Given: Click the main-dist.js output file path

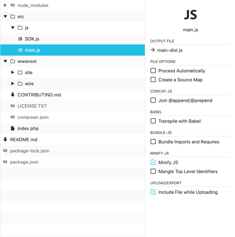Looking at the screenshot, I should pos(170,50).
